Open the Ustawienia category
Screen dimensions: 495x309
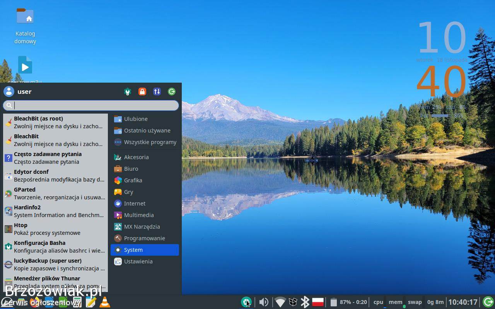[138, 261]
